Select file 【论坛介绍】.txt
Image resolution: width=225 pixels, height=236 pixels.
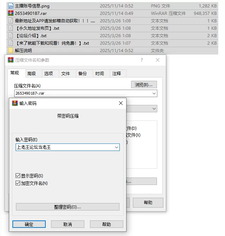tap(31, 36)
